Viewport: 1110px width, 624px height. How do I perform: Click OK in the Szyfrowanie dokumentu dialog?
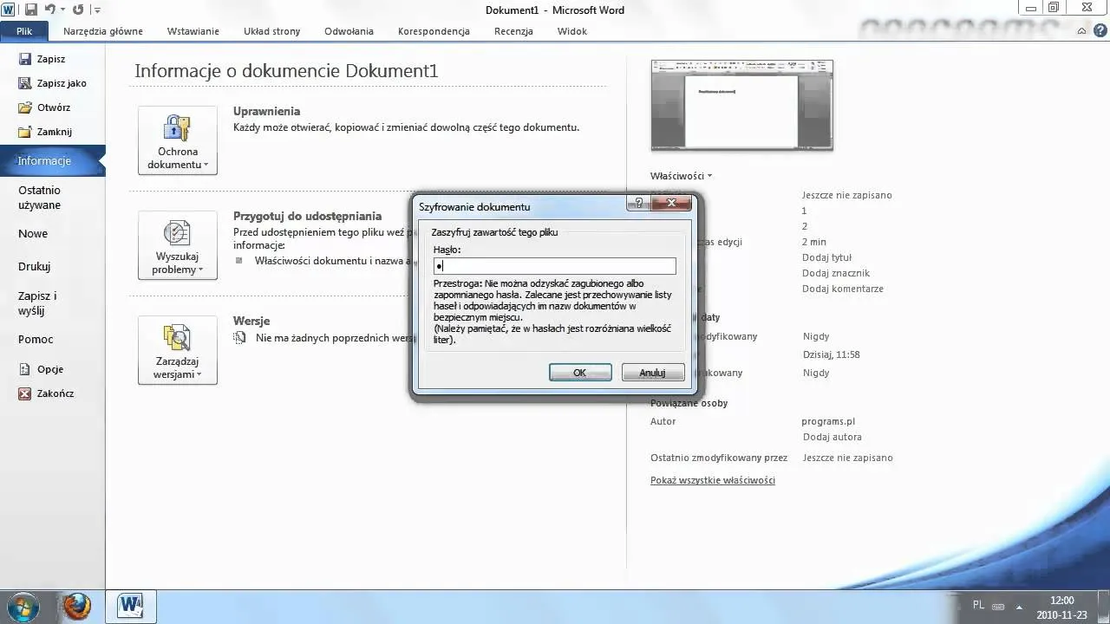(x=580, y=373)
